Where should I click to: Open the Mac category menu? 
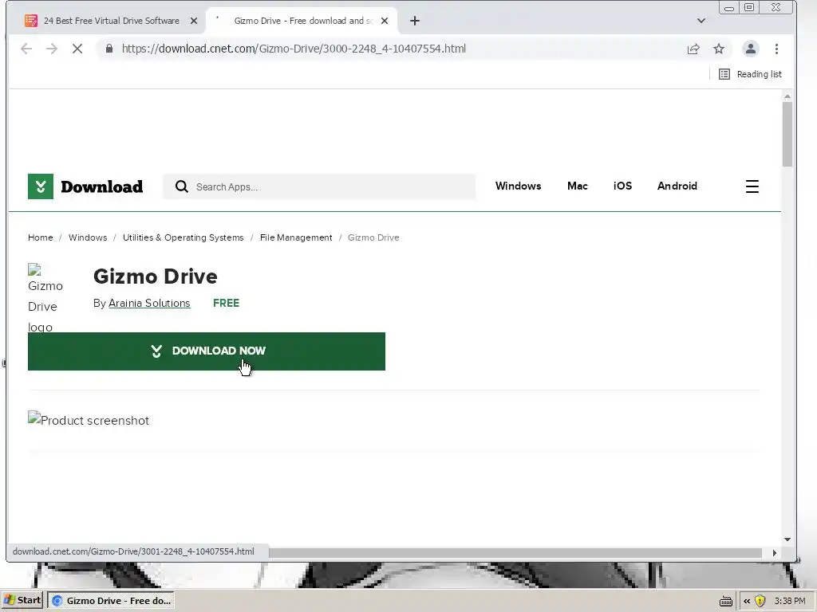[x=578, y=186]
